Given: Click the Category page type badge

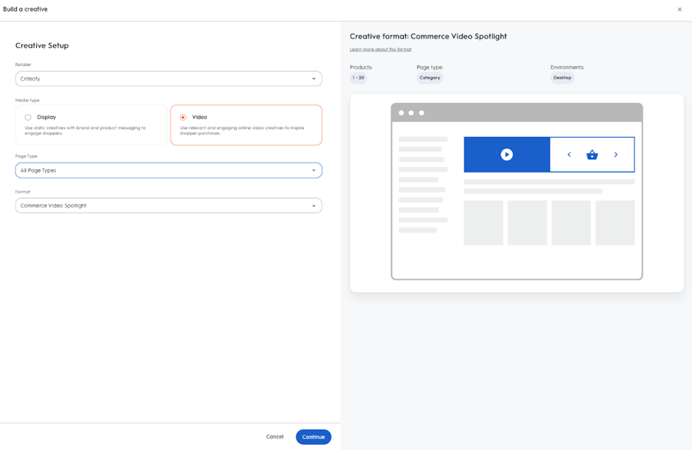Looking at the screenshot, I should pyautogui.click(x=430, y=78).
